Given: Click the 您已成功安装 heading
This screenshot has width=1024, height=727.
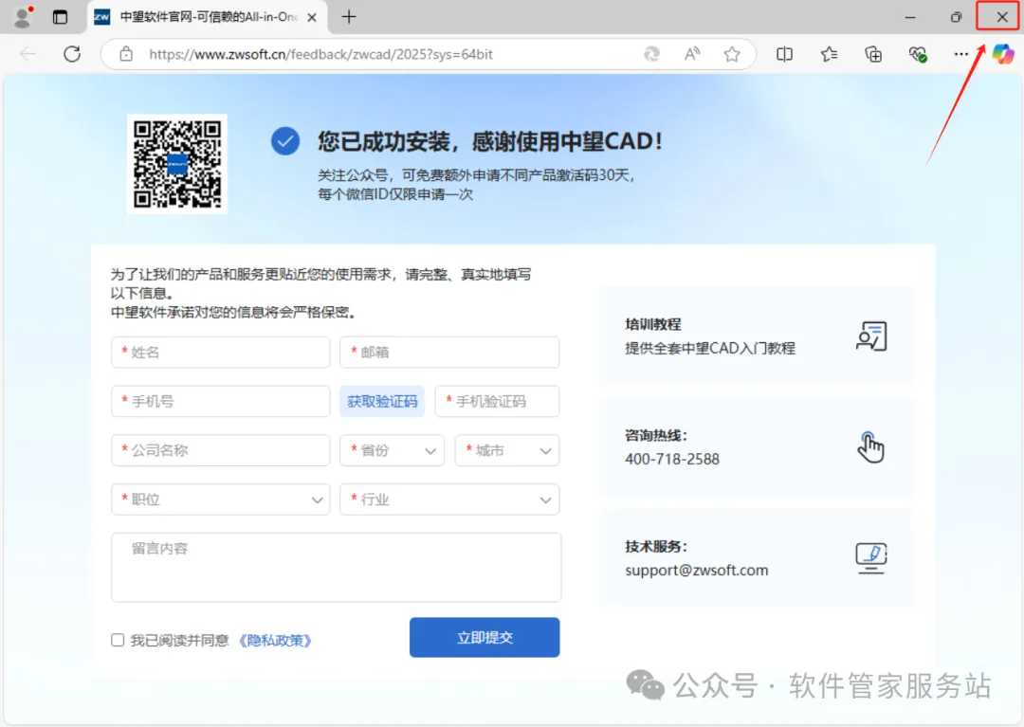Looking at the screenshot, I should coord(490,141).
